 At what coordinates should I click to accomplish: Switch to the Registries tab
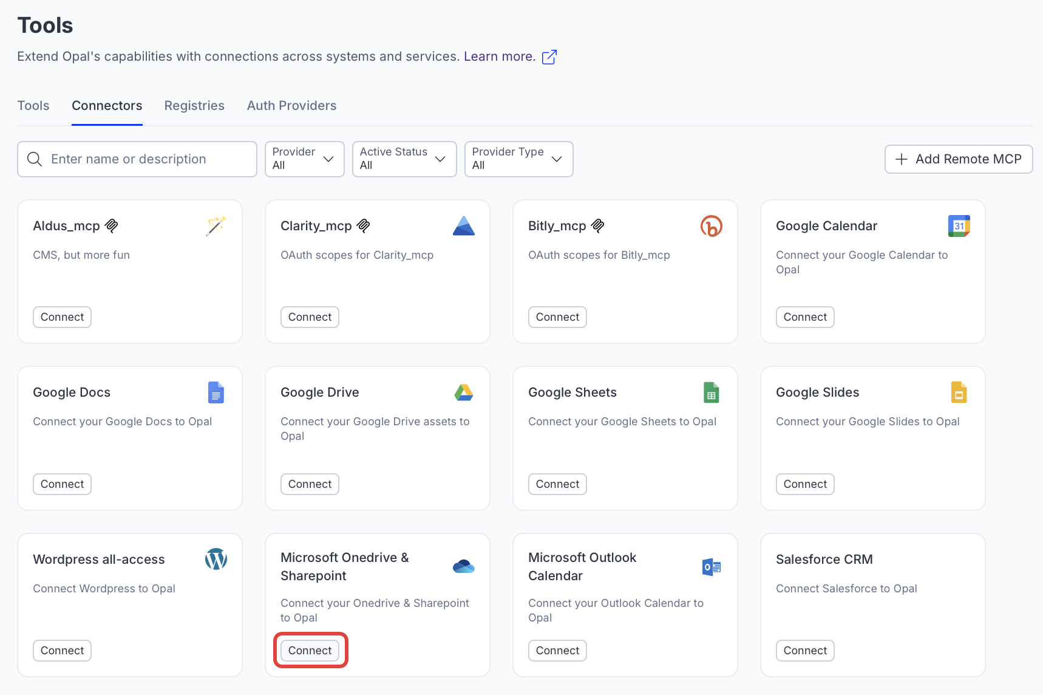point(194,106)
